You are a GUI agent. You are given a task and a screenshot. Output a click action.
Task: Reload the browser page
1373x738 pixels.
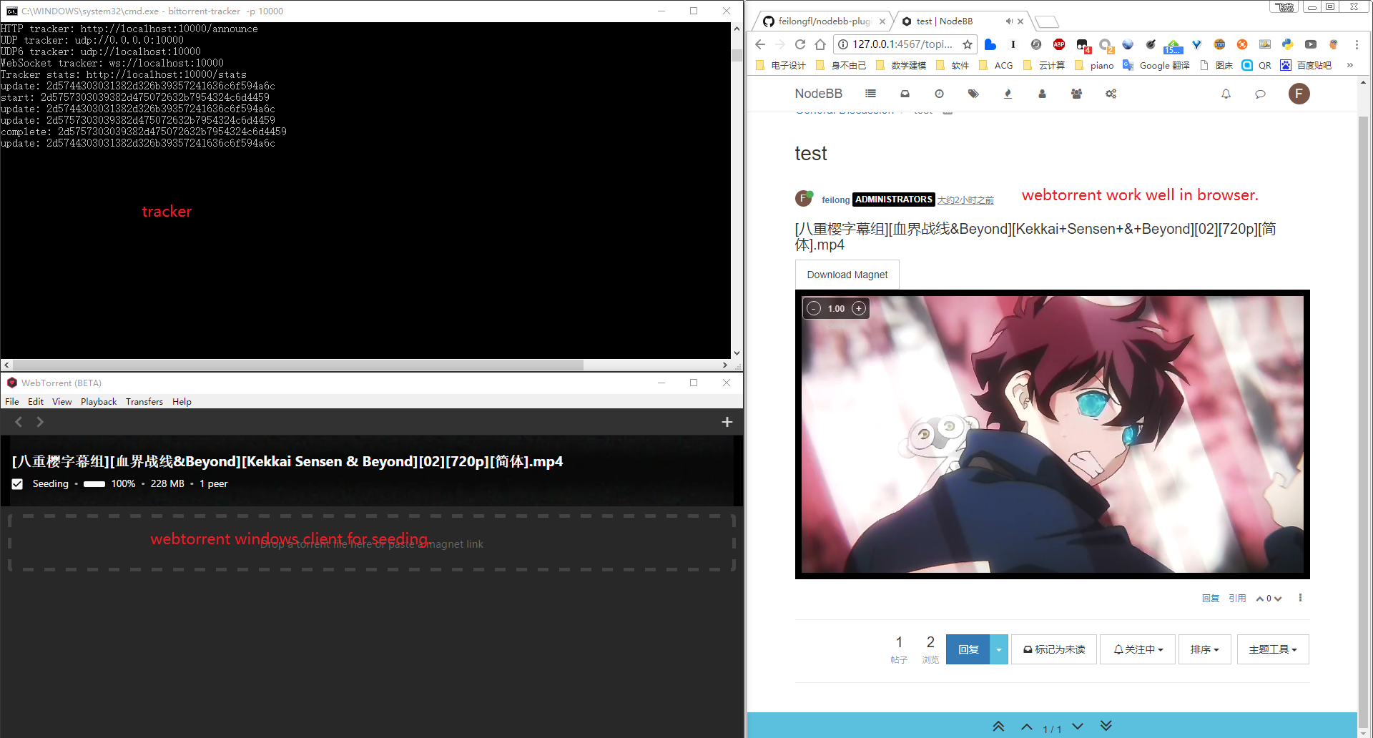(x=800, y=44)
